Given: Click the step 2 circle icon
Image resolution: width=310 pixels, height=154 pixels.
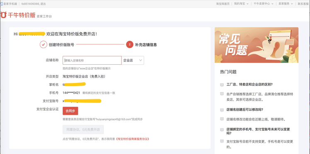Looking at the screenshot, I should tap(129, 44).
